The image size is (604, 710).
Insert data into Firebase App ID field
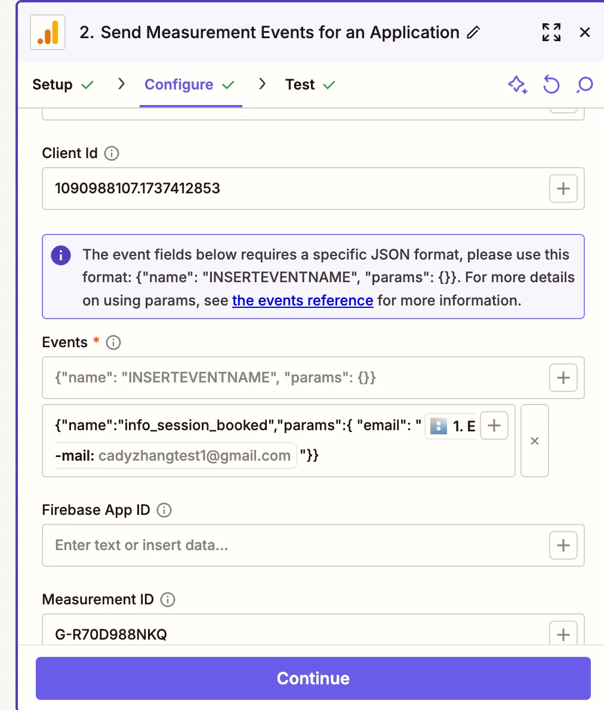pos(563,545)
